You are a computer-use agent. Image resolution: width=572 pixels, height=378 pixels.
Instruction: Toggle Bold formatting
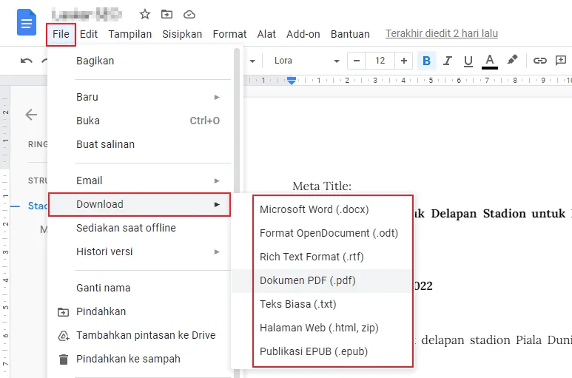pyautogui.click(x=426, y=61)
